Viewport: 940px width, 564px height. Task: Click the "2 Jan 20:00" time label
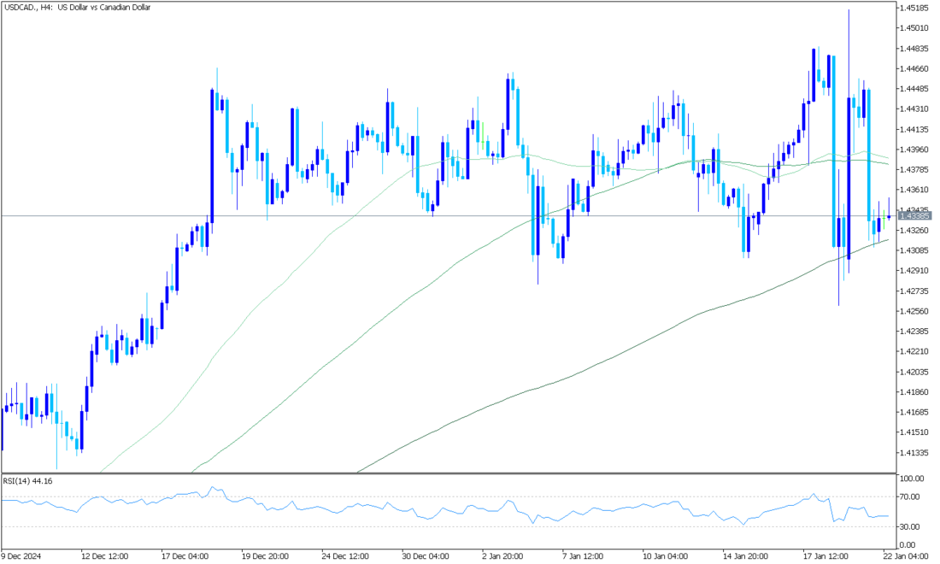pos(504,556)
